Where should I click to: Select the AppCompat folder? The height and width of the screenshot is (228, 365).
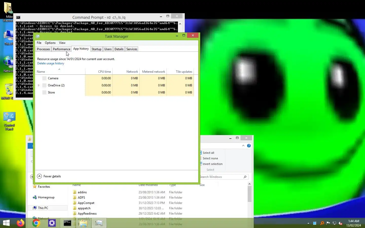(x=86, y=203)
